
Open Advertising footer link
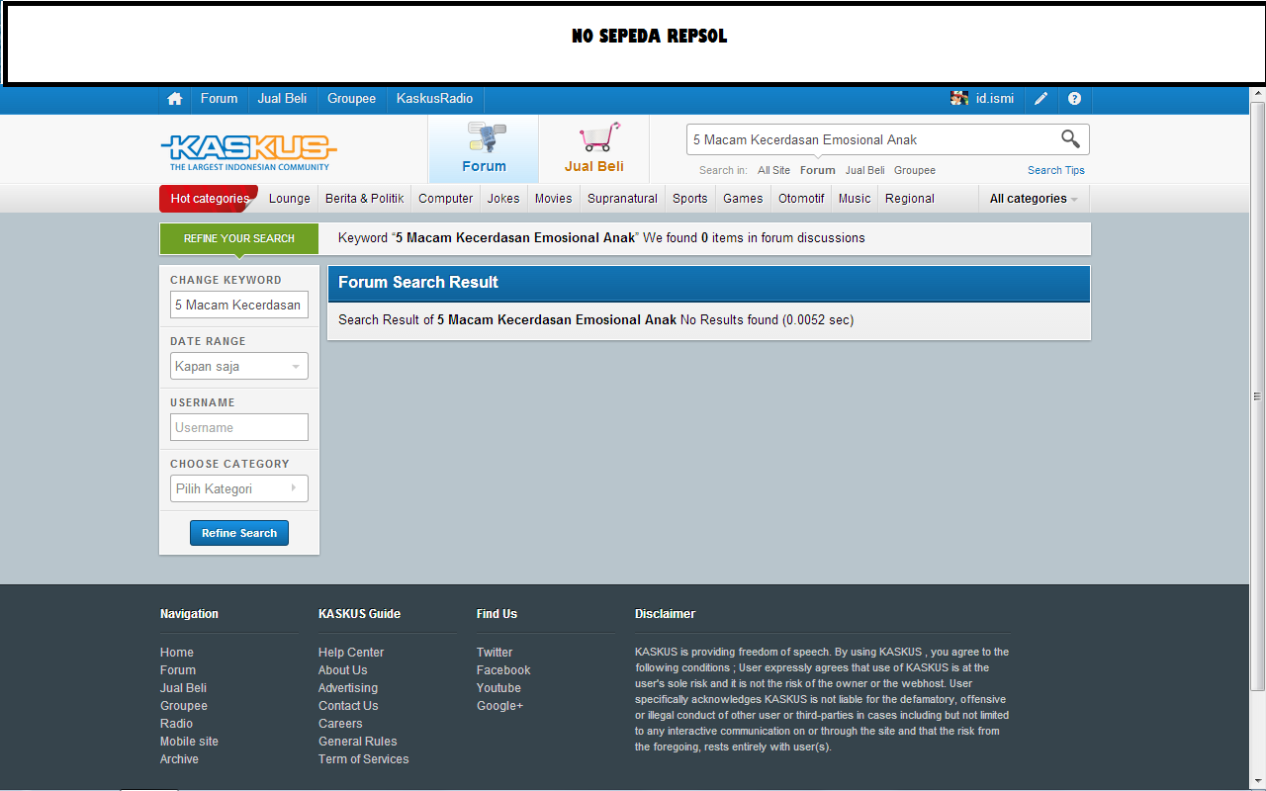click(x=348, y=688)
